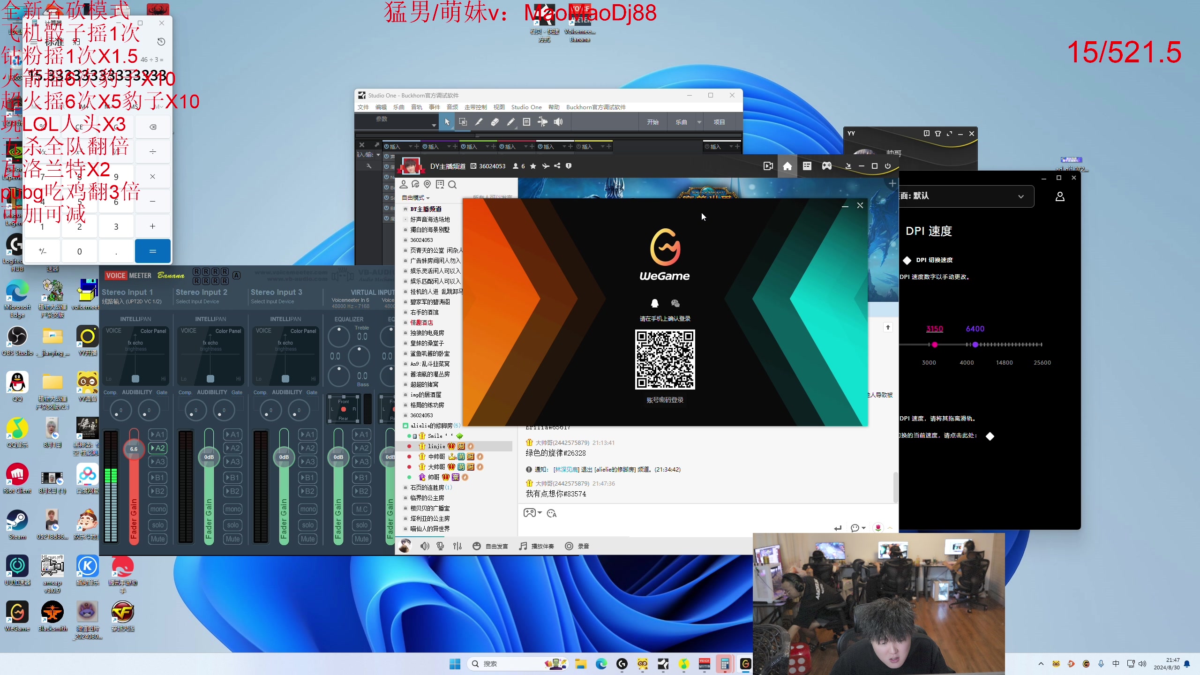
Task: Enable B2 routing on Stereo Input 2
Action: [233, 491]
